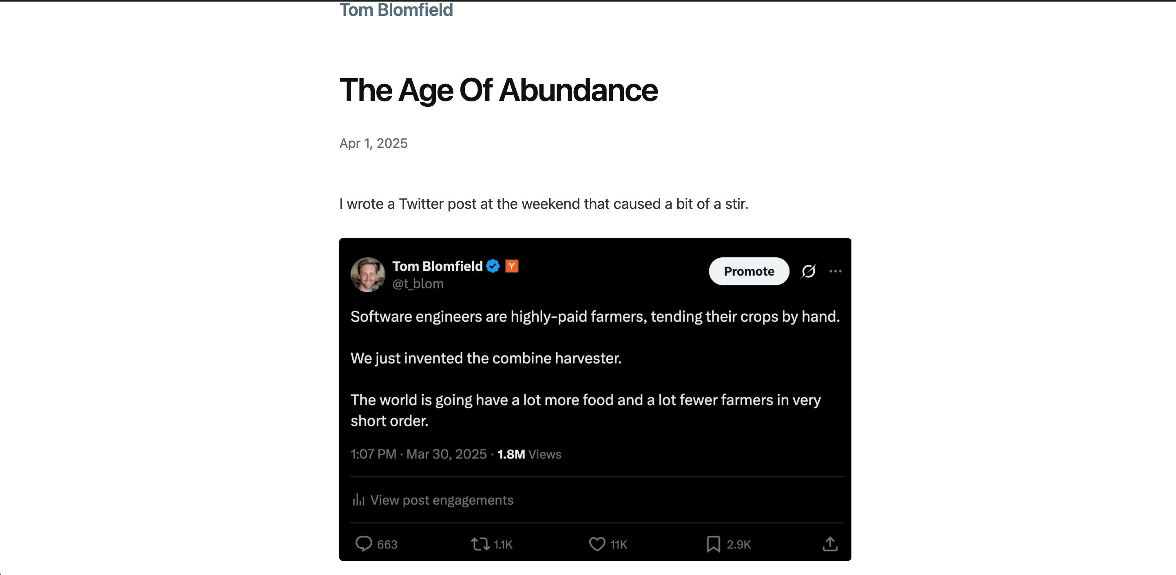Open the three-dot more options menu

pos(836,271)
